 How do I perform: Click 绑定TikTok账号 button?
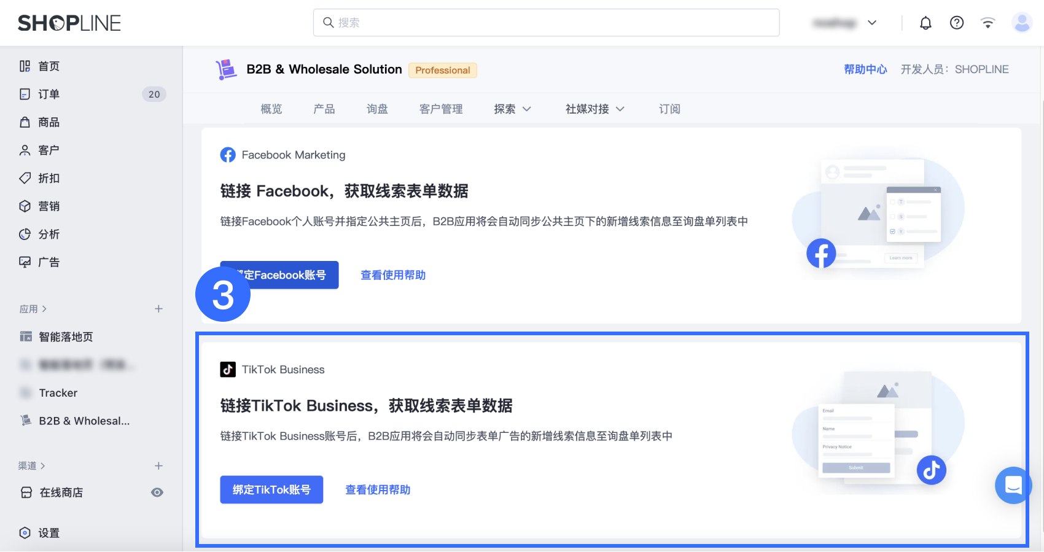pyautogui.click(x=271, y=489)
